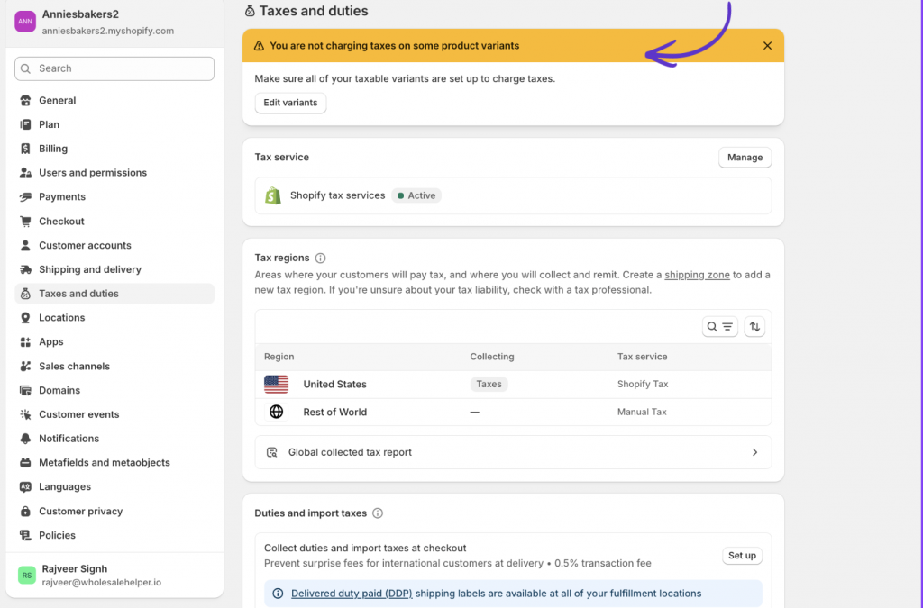Open the United States tax region row
This screenshot has width=923, height=608.
(x=513, y=385)
